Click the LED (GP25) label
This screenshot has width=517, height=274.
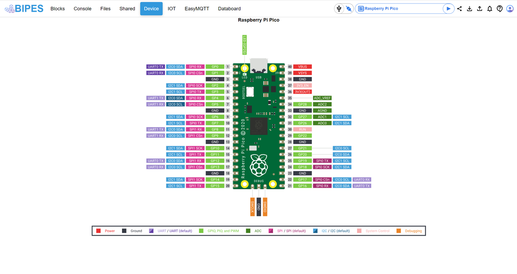pos(244,45)
